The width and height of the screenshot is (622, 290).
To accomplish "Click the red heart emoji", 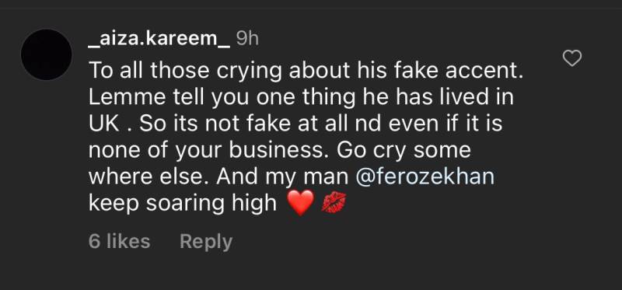I will pos(300,203).
